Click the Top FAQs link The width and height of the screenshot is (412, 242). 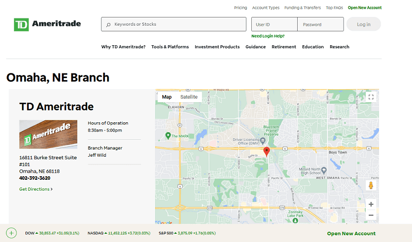[x=334, y=8]
